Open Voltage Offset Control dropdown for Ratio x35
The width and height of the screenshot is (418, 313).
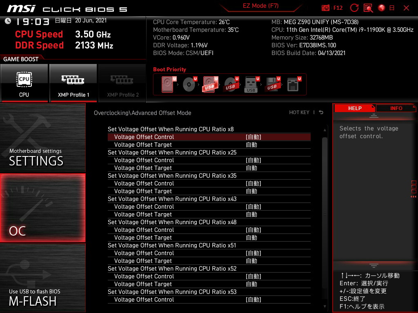click(209, 183)
